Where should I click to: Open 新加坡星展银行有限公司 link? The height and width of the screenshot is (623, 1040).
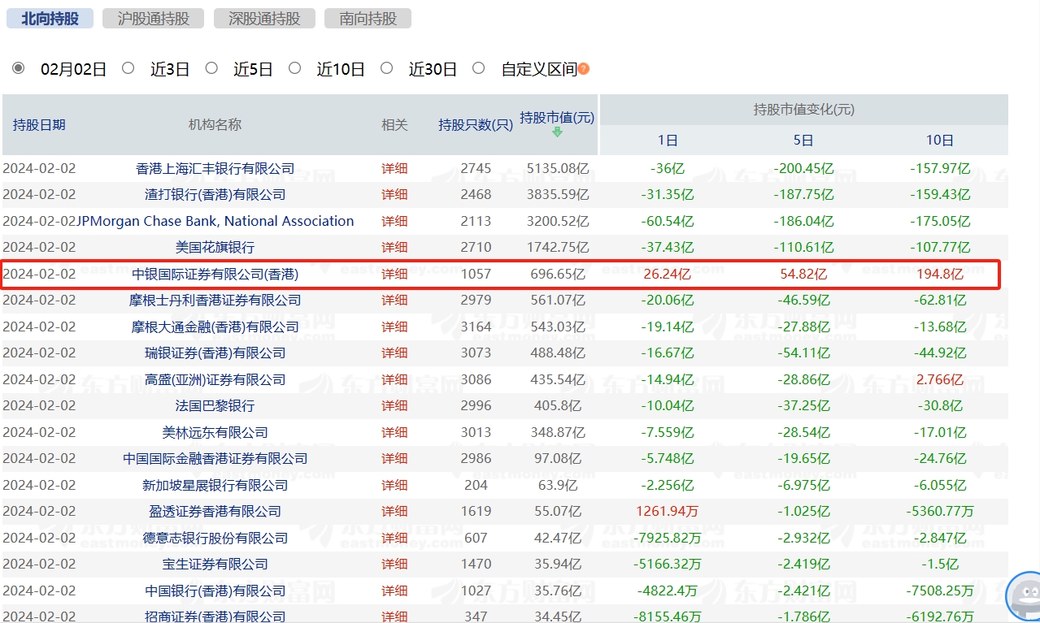pyautogui.click(x=215, y=485)
